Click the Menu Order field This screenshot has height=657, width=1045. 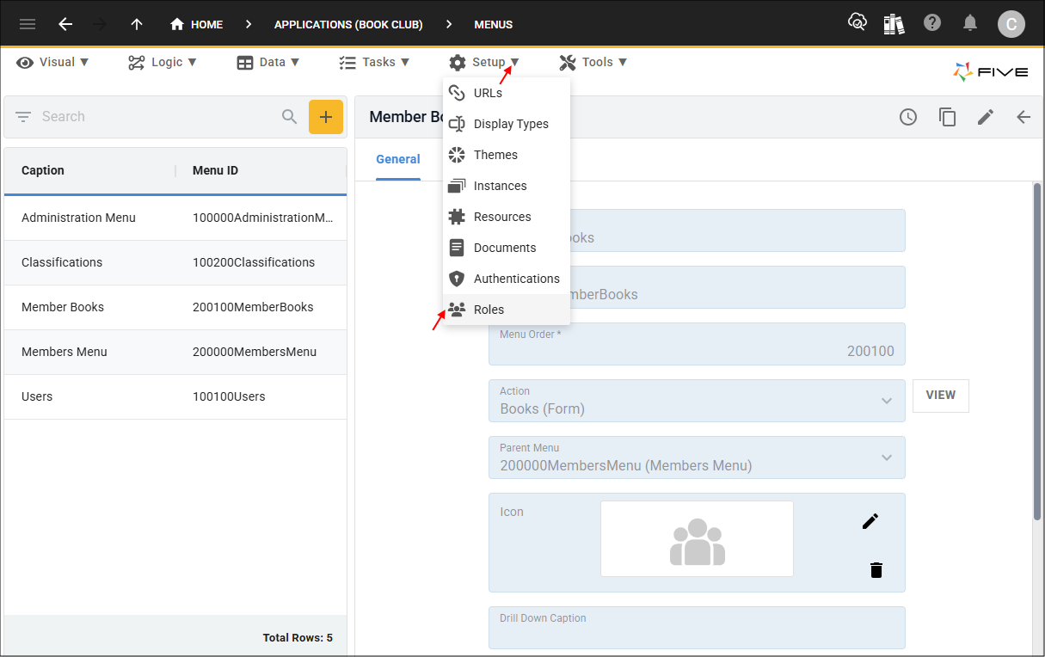[x=697, y=344]
